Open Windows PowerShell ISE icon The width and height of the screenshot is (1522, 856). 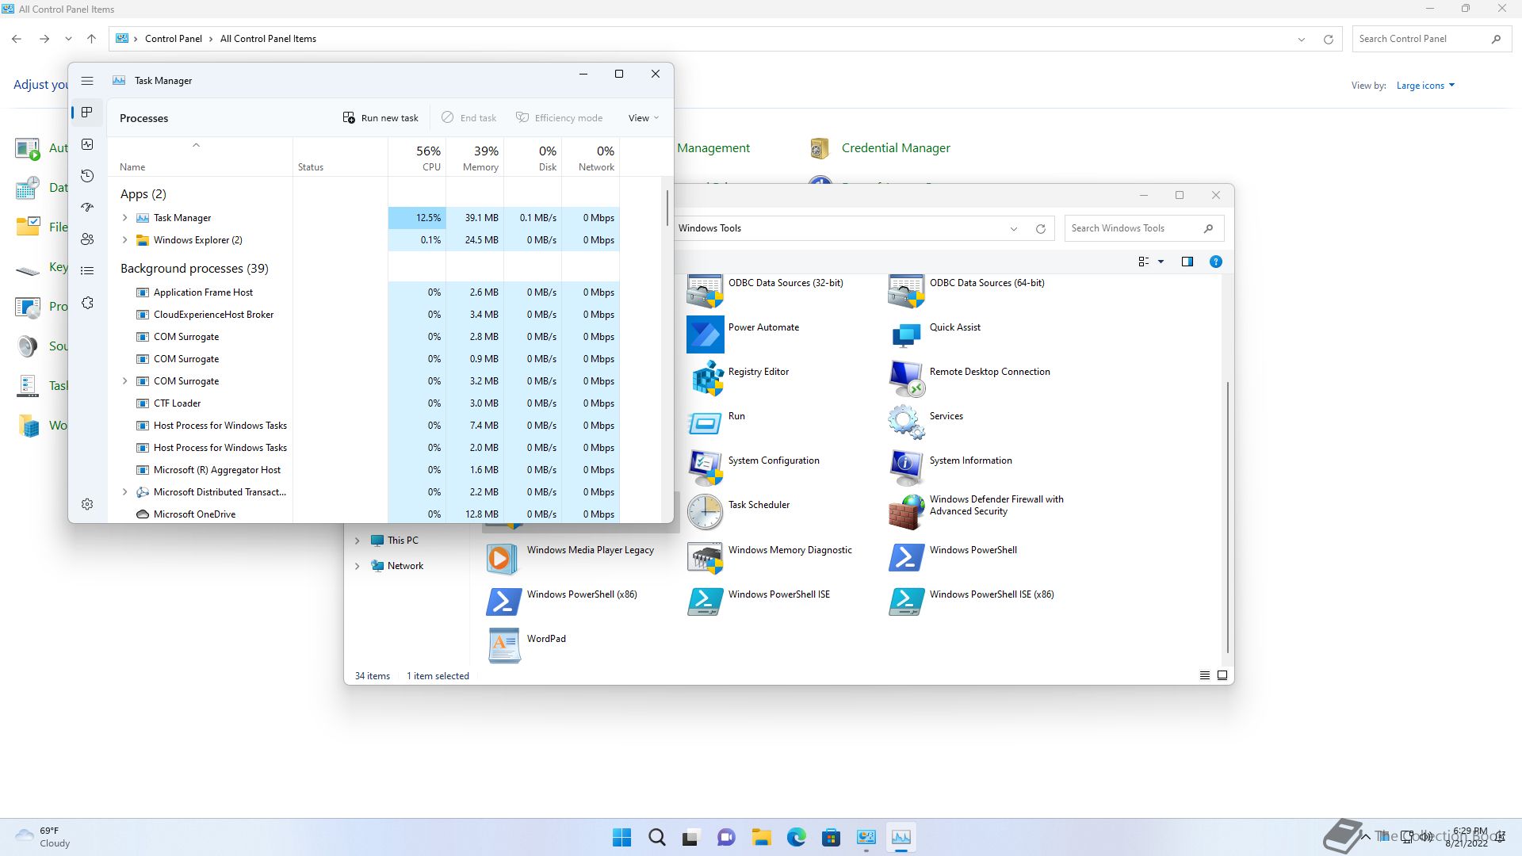coord(705,601)
